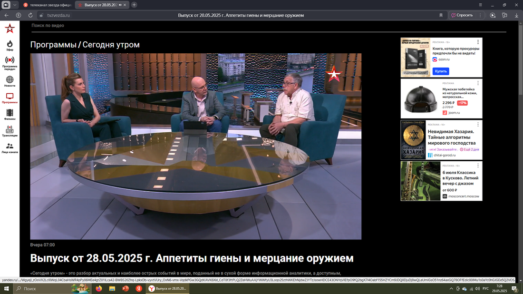Viewport: 523px width, 294px height.
Task: Open 6 июля Классика в Кусково ad
Action: 460,178
